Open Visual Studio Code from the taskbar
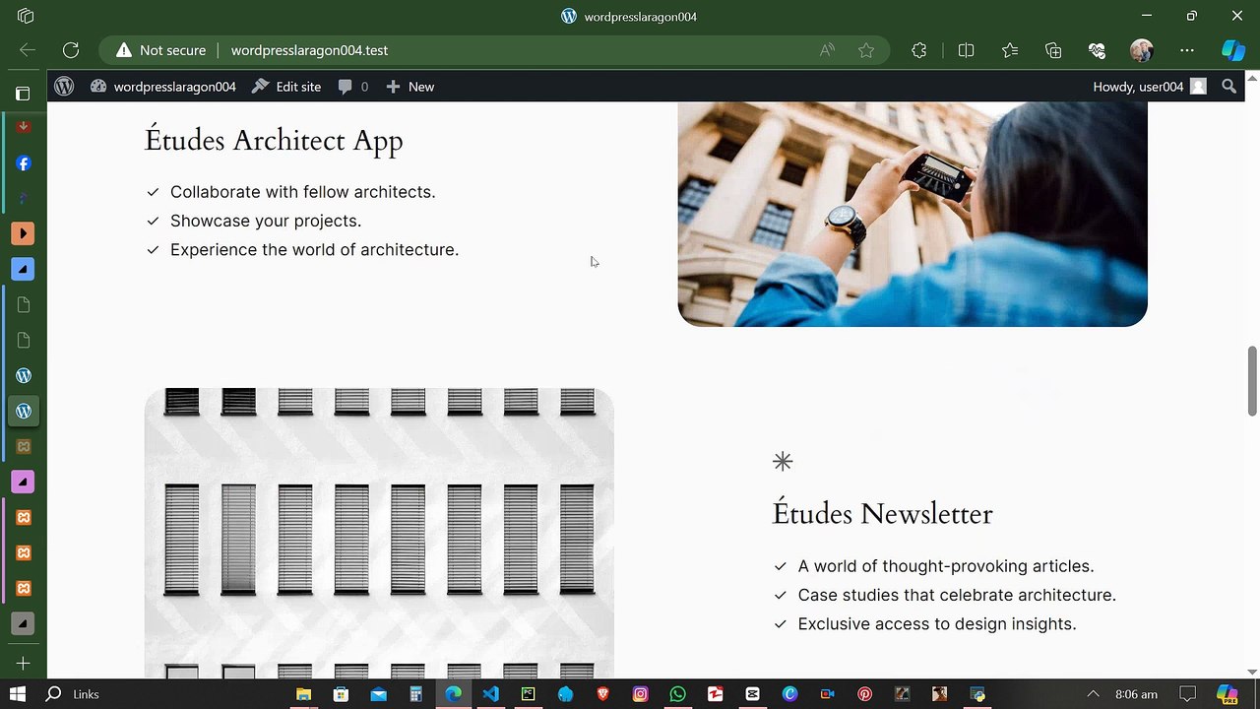 (x=490, y=694)
